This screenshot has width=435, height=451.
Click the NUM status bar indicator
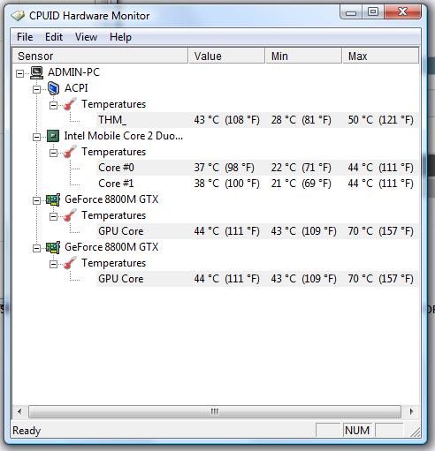(357, 431)
